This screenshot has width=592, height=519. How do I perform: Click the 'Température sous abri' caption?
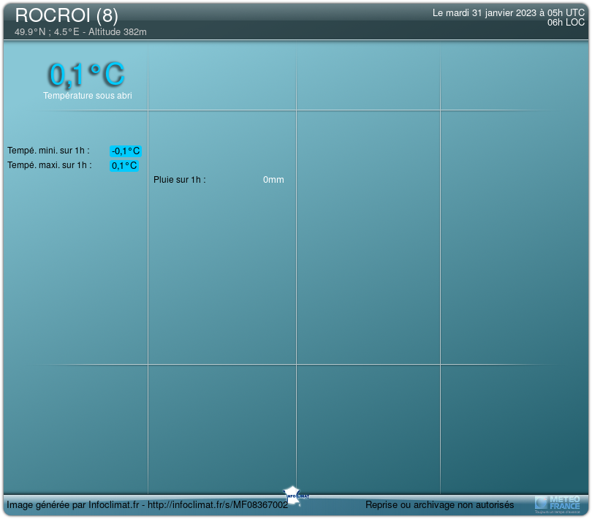[x=88, y=96]
